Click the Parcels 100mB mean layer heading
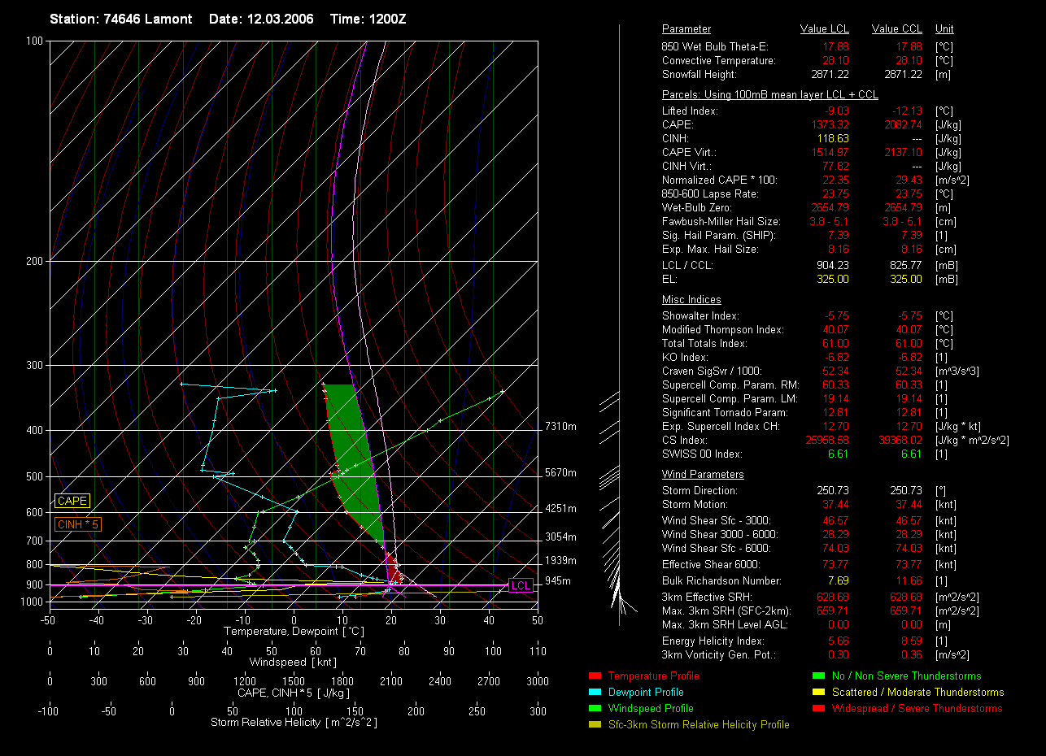This screenshot has height=756, width=1046. [769, 95]
